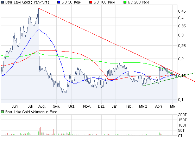Click the tall green volume bar in October

pos(76,132)
